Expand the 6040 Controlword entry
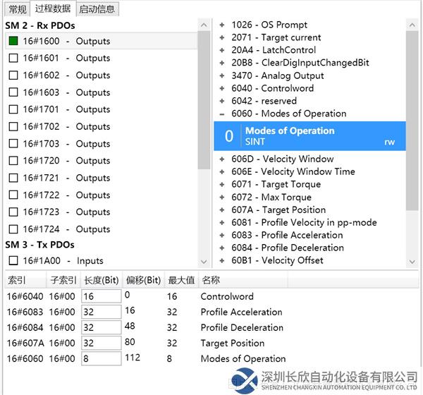The height and width of the screenshot is (395, 423). point(222,88)
